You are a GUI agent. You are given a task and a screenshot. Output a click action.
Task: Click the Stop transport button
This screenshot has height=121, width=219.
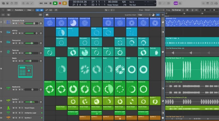click(x=50, y=3)
